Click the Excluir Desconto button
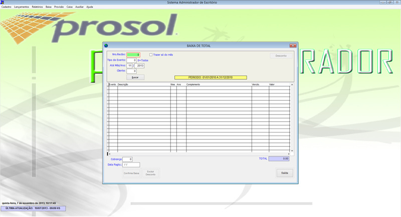This screenshot has height=217, width=401. point(151,173)
